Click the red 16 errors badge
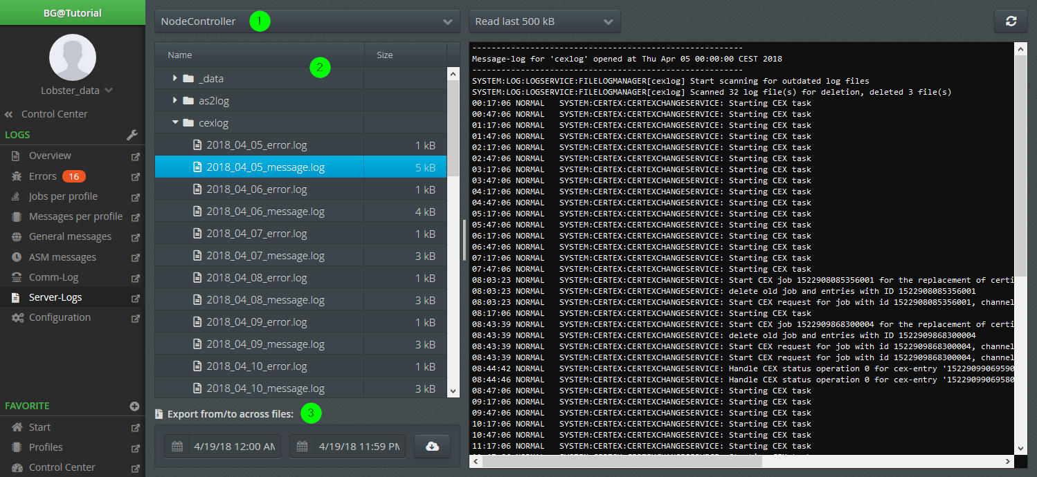This screenshot has width=1037, height=477. 73,177
